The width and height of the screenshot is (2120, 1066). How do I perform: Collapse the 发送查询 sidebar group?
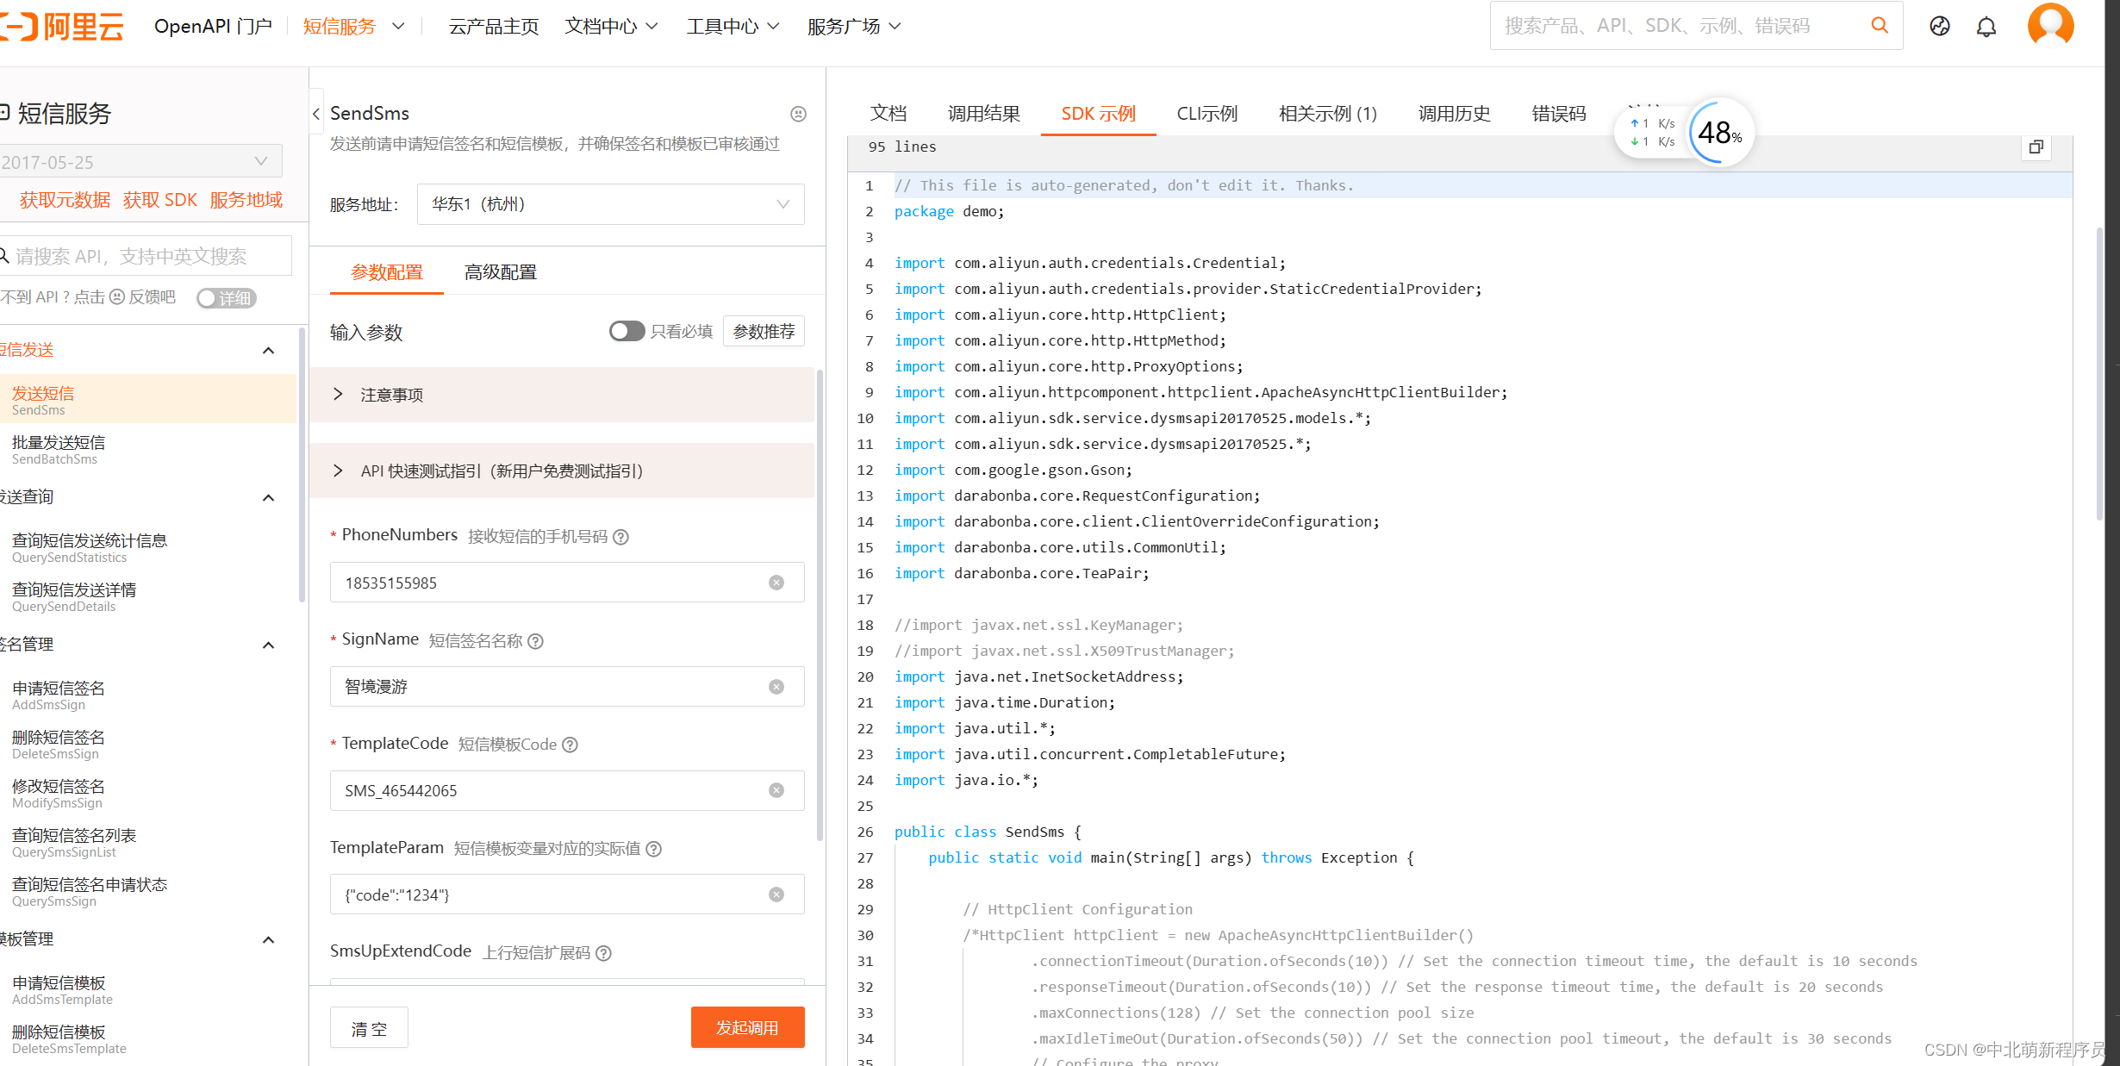pos(268,497)
